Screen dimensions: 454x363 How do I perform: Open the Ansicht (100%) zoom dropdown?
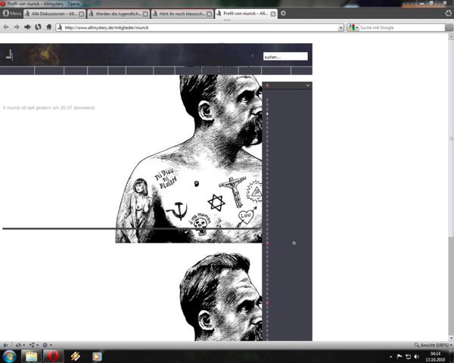tap(433, 345)
